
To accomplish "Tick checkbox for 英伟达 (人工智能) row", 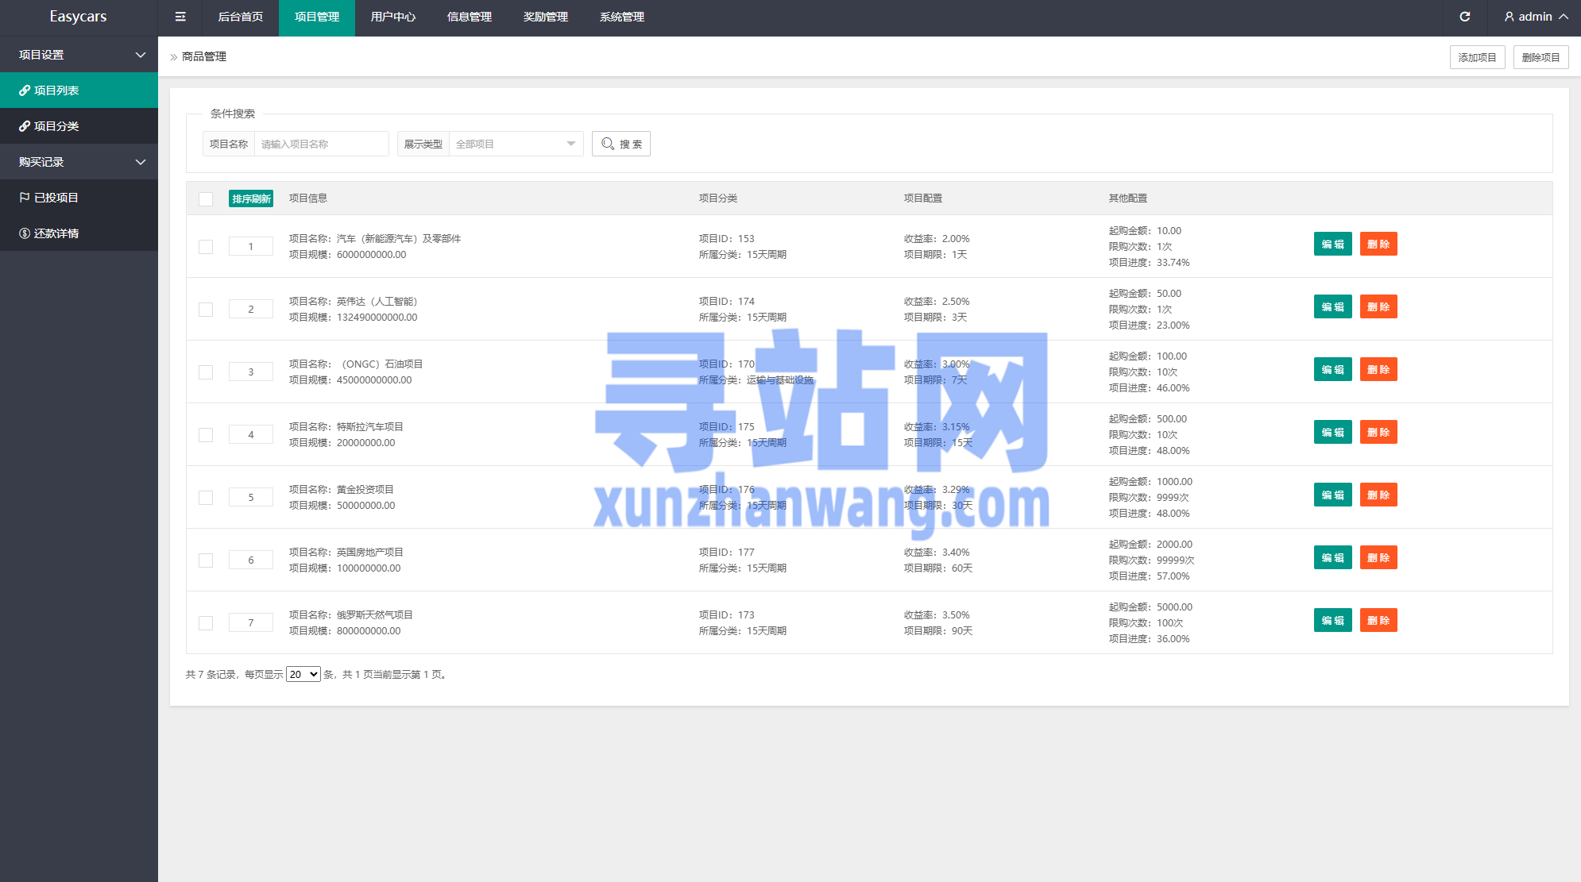I will (206, 310).
